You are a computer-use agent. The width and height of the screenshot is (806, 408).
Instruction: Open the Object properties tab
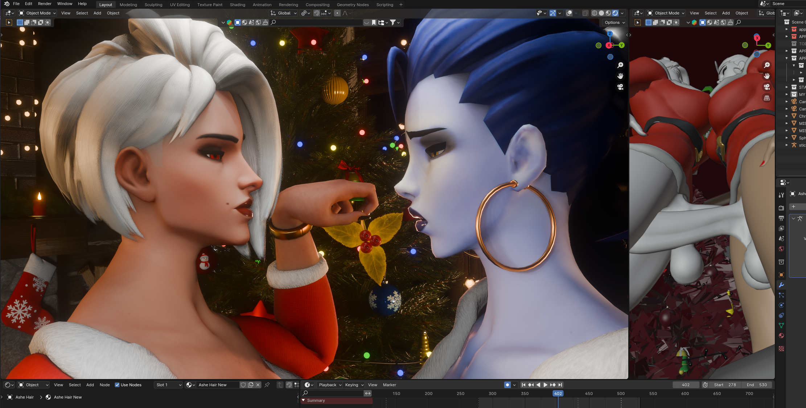click(781, 275)
